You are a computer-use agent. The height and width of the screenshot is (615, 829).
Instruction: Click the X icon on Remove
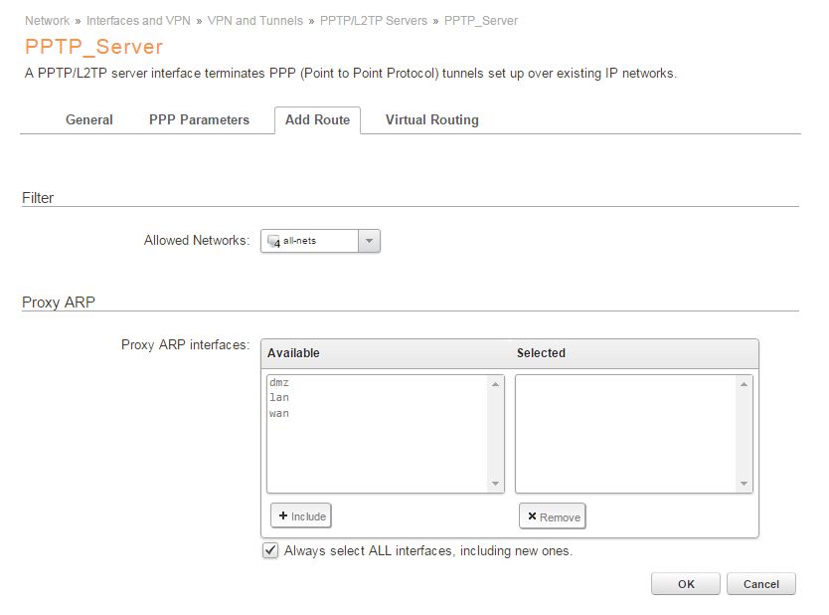532,516
